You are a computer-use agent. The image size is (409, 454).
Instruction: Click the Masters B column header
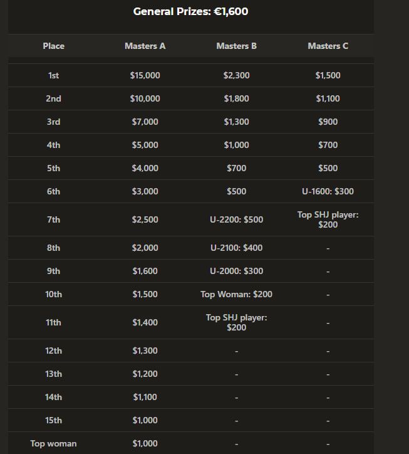236,46
